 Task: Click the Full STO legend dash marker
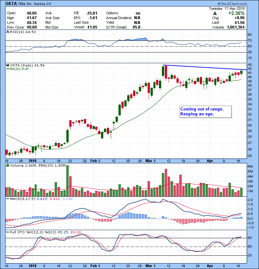7,232
